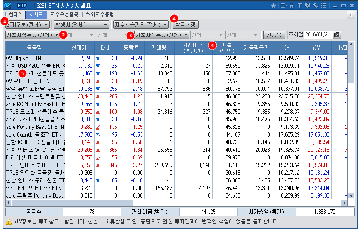The image size is (358, 229).
Task: Open the 기초자산분류 (전체) dropdown
Action: click(161, 35)
